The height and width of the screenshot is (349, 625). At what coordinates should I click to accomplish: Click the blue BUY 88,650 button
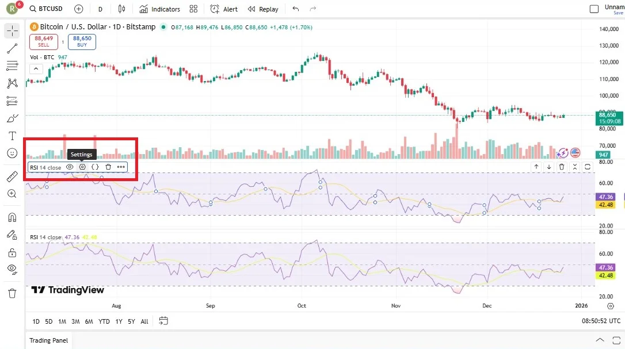click(x=82, y=41)
